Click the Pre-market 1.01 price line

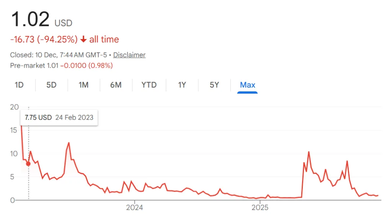click(61, 65)
